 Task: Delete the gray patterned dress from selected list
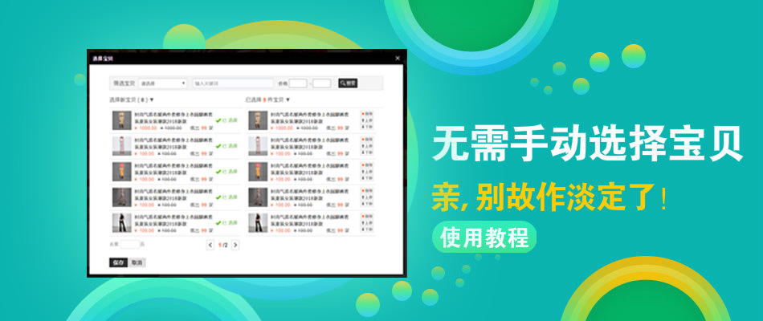(367, 191)
